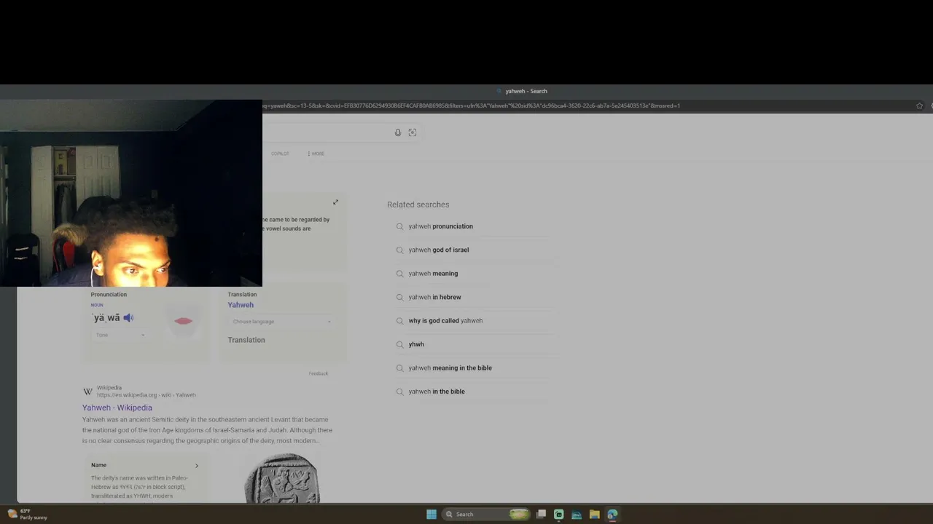
Task: Open the 'Yahweh - Wikipedia' result link
Action: (x=117, y=408)
